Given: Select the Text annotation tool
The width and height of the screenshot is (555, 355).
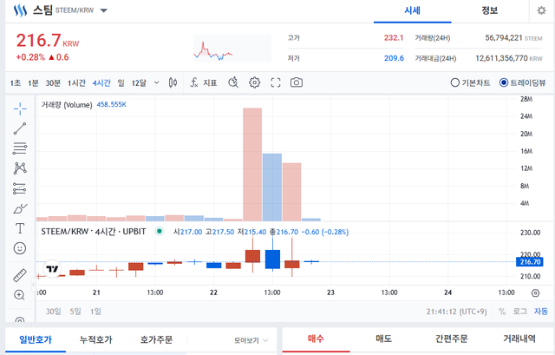Looking at the screenshot, I should pos(20,228).
